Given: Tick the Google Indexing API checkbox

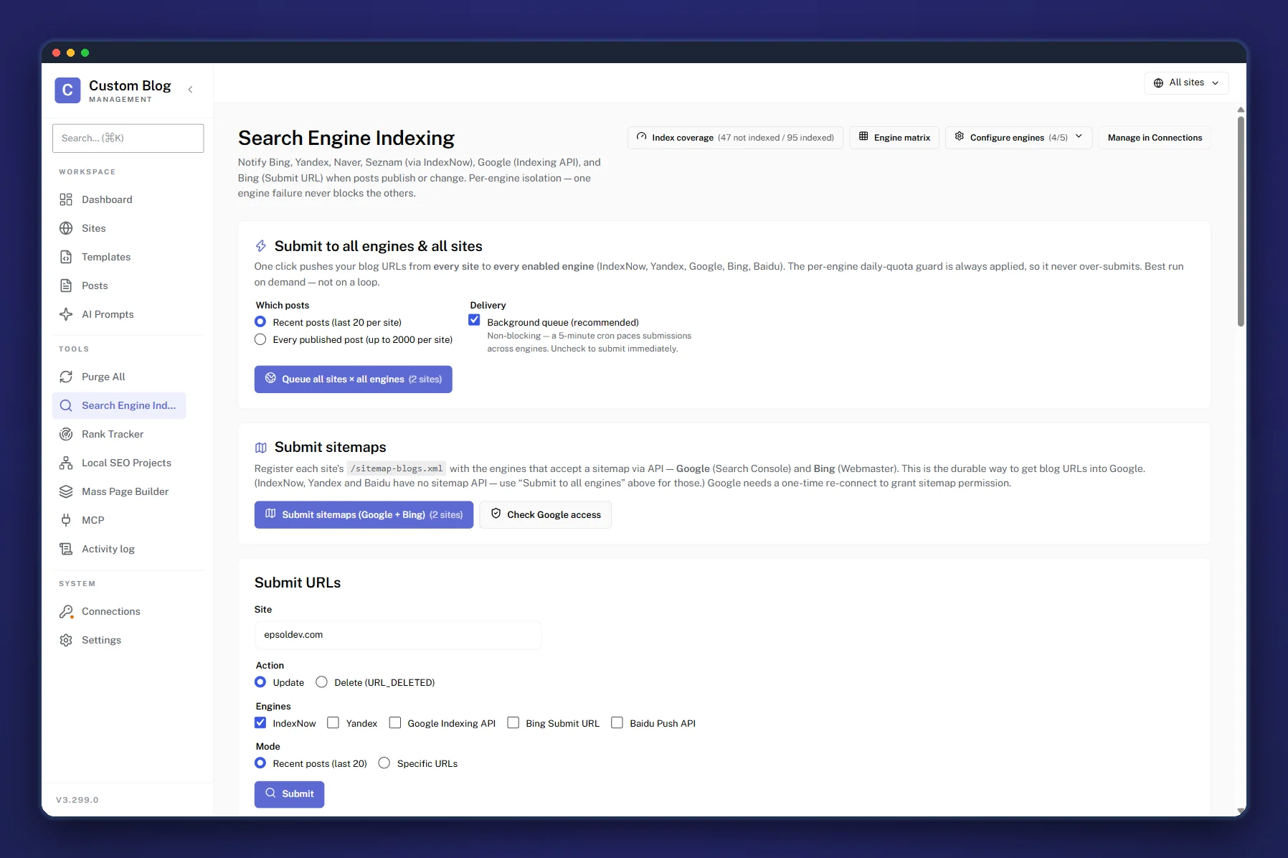Looking at the screenshot, I should 394,722.
